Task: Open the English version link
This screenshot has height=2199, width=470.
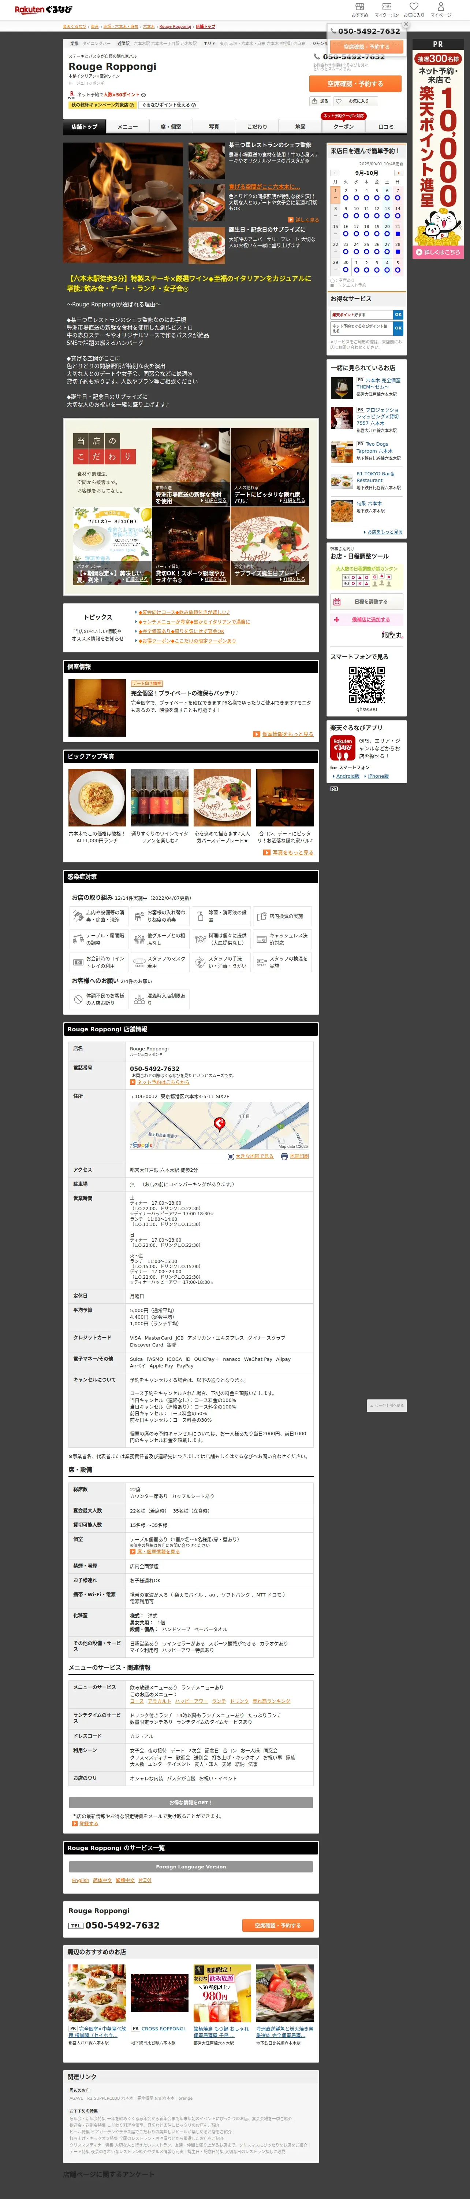Action: 81,1880
